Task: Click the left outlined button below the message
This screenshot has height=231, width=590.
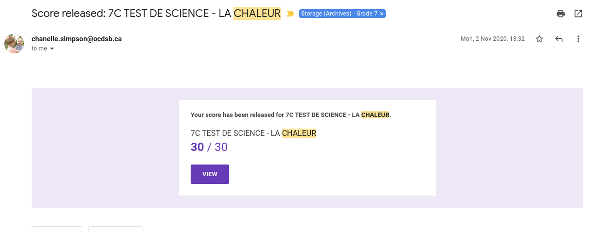Action: [x=57, y=229]
